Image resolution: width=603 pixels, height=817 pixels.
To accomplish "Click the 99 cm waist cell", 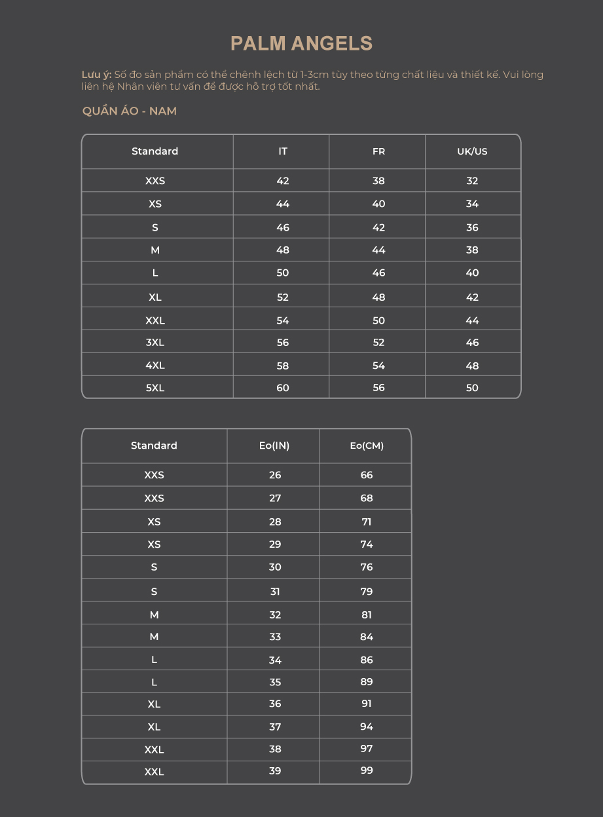I will [x=367, y=770].
